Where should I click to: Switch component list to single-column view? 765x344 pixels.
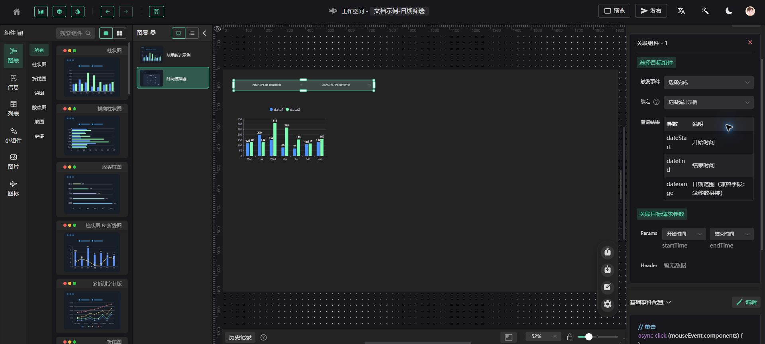pos(106,33)
